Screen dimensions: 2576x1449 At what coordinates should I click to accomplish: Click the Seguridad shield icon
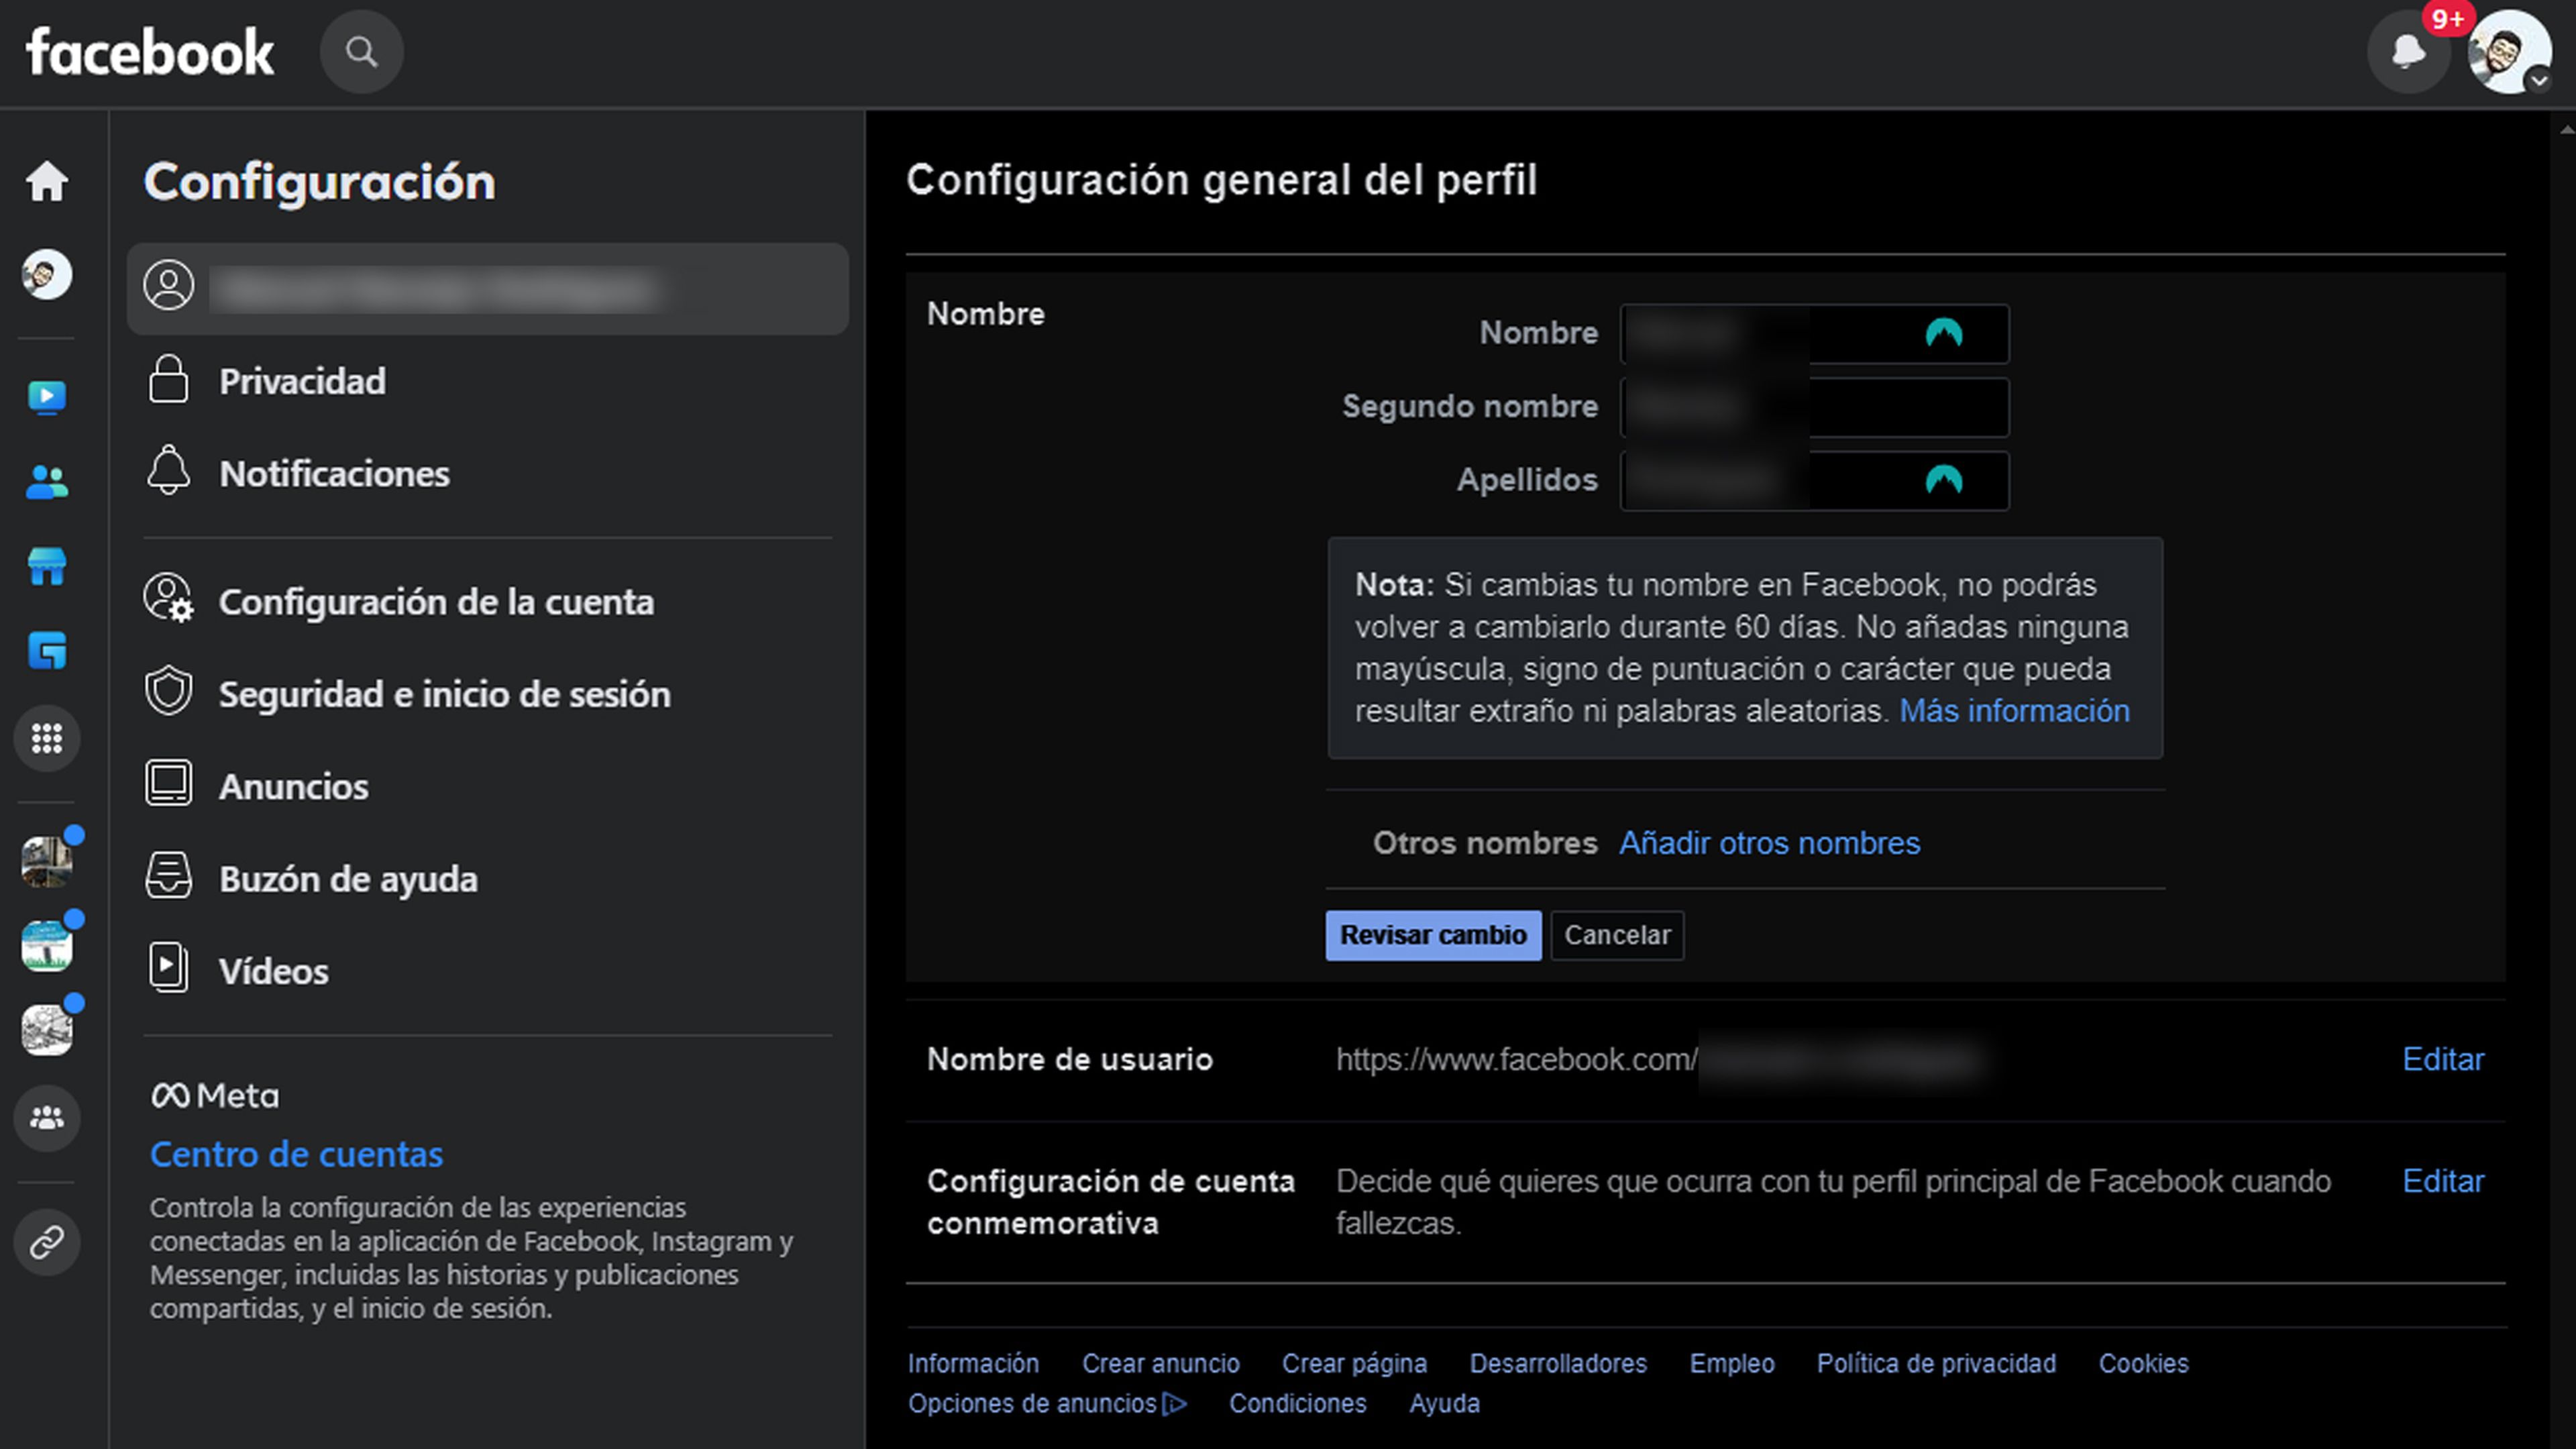[x=168, y=690]
